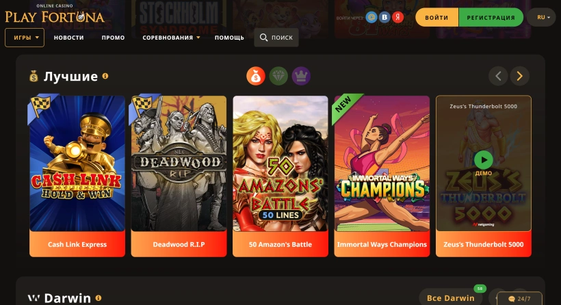Click the green Регистрация button
The width and height of the screenshot is (561, 305).
pyautogui.click(x=491, y=17)
